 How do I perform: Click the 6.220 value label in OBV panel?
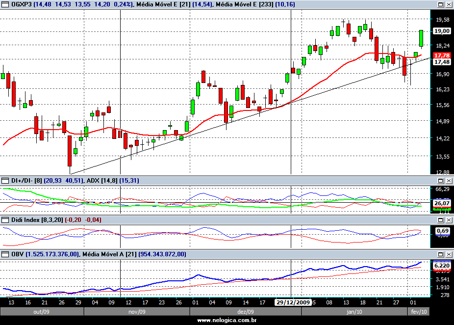tap(442, 266)
